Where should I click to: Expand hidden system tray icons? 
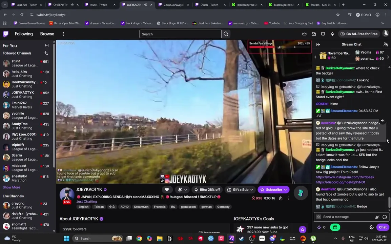tap(335, 239)
